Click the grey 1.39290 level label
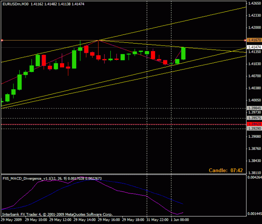This screenshot has width=262, height=224. point(254,129)
